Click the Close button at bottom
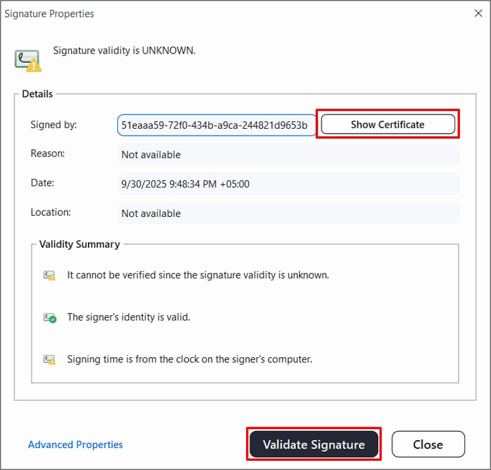This screenshot has width=491, height=470. click(428, 444)
